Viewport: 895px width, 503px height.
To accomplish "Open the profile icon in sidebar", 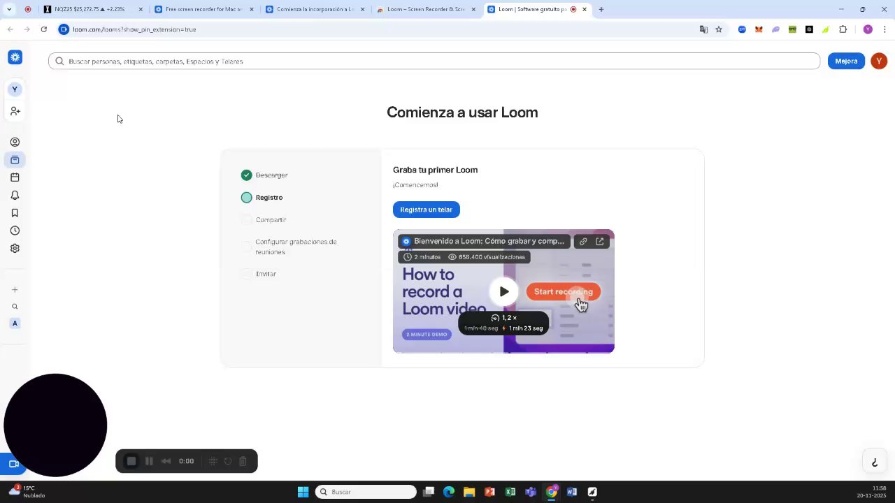I will click(x=15, y=142).
